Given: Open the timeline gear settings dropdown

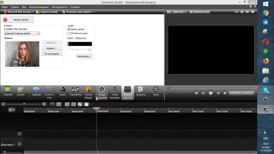Looking at the screenshot, I should (12, 110).
